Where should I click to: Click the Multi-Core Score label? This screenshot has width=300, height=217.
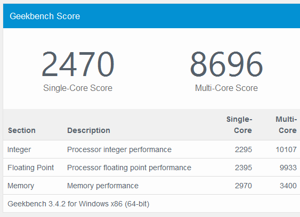[x=226, y=88]
